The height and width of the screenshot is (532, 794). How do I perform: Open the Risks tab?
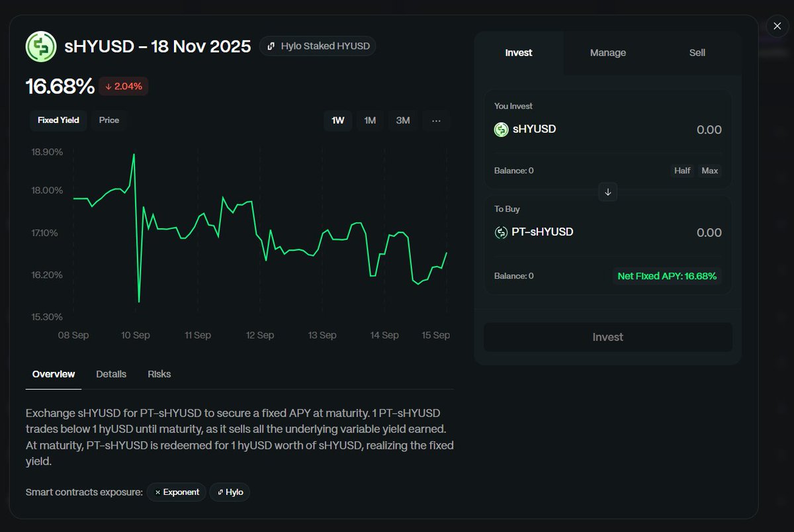(x=159, y=375)
